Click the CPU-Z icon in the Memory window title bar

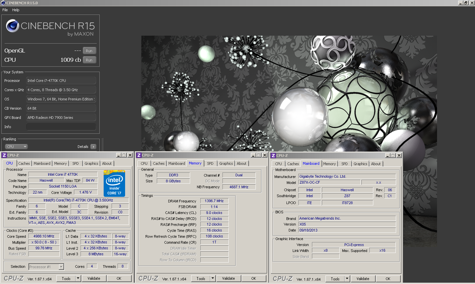(x=139, y=155)
